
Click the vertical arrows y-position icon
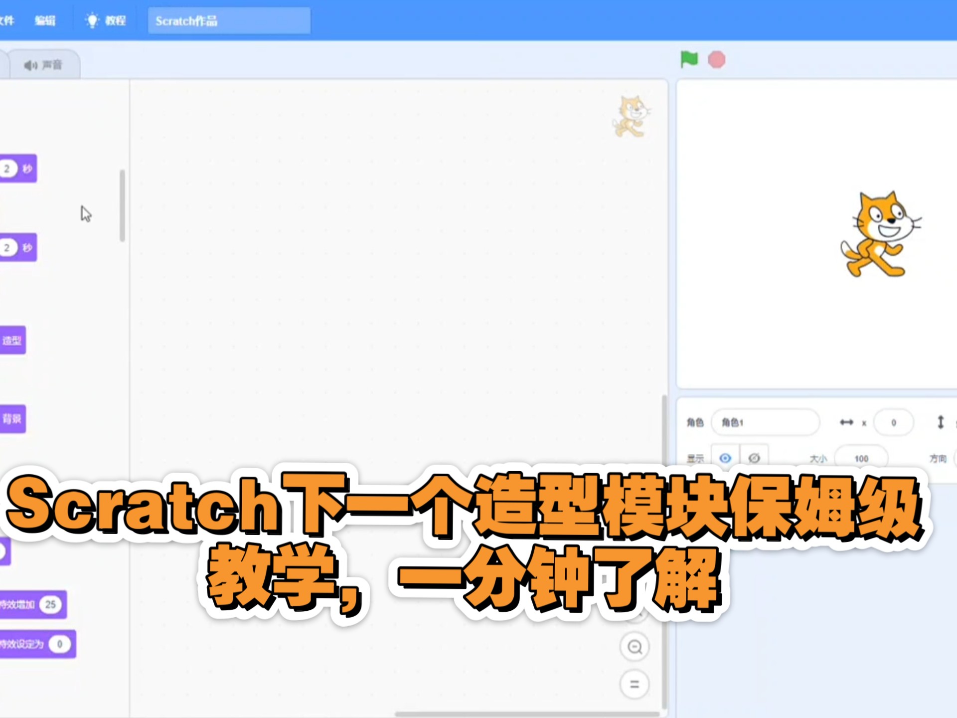pyautogui.click(x=940, y=422)
